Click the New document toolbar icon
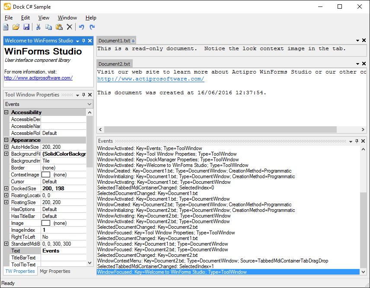The height and width of the screenshot is (288, 370). tap(6, 27)
